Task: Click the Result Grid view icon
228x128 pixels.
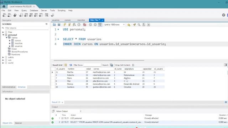Action: 66,65
